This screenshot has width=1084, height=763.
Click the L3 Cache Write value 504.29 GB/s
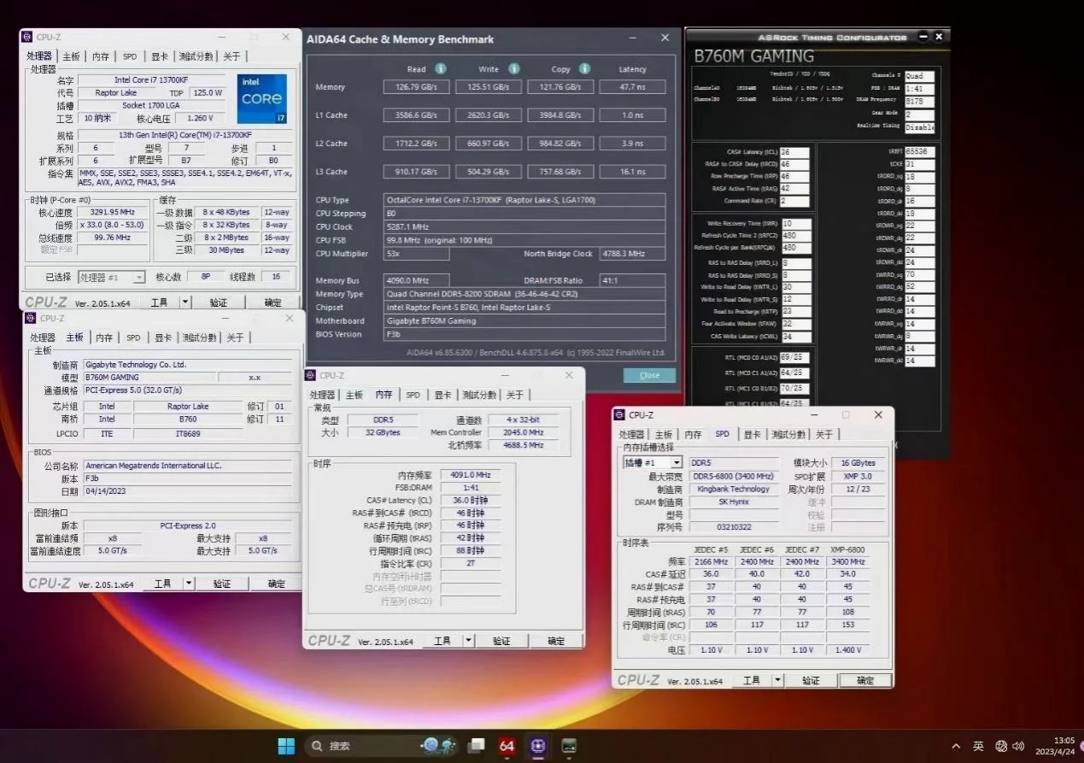point(488,172)
